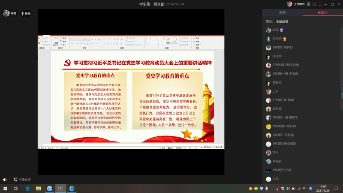Select the 在线35 online members tab
The width and height of the screenshot is (343, 193).
(322, 13)
